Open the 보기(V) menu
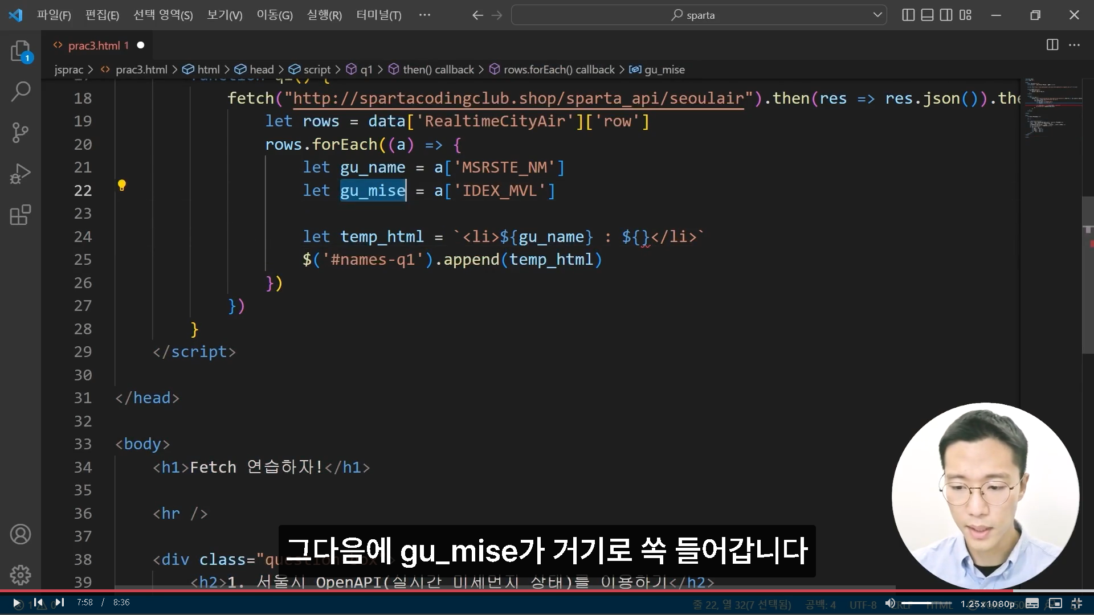 pyautogui.click(x=224, y=15)
